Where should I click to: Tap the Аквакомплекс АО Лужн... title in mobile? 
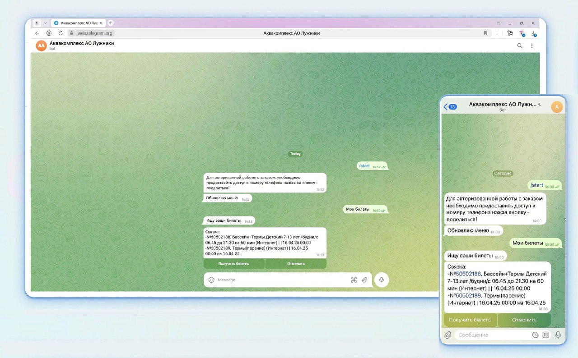503,104
